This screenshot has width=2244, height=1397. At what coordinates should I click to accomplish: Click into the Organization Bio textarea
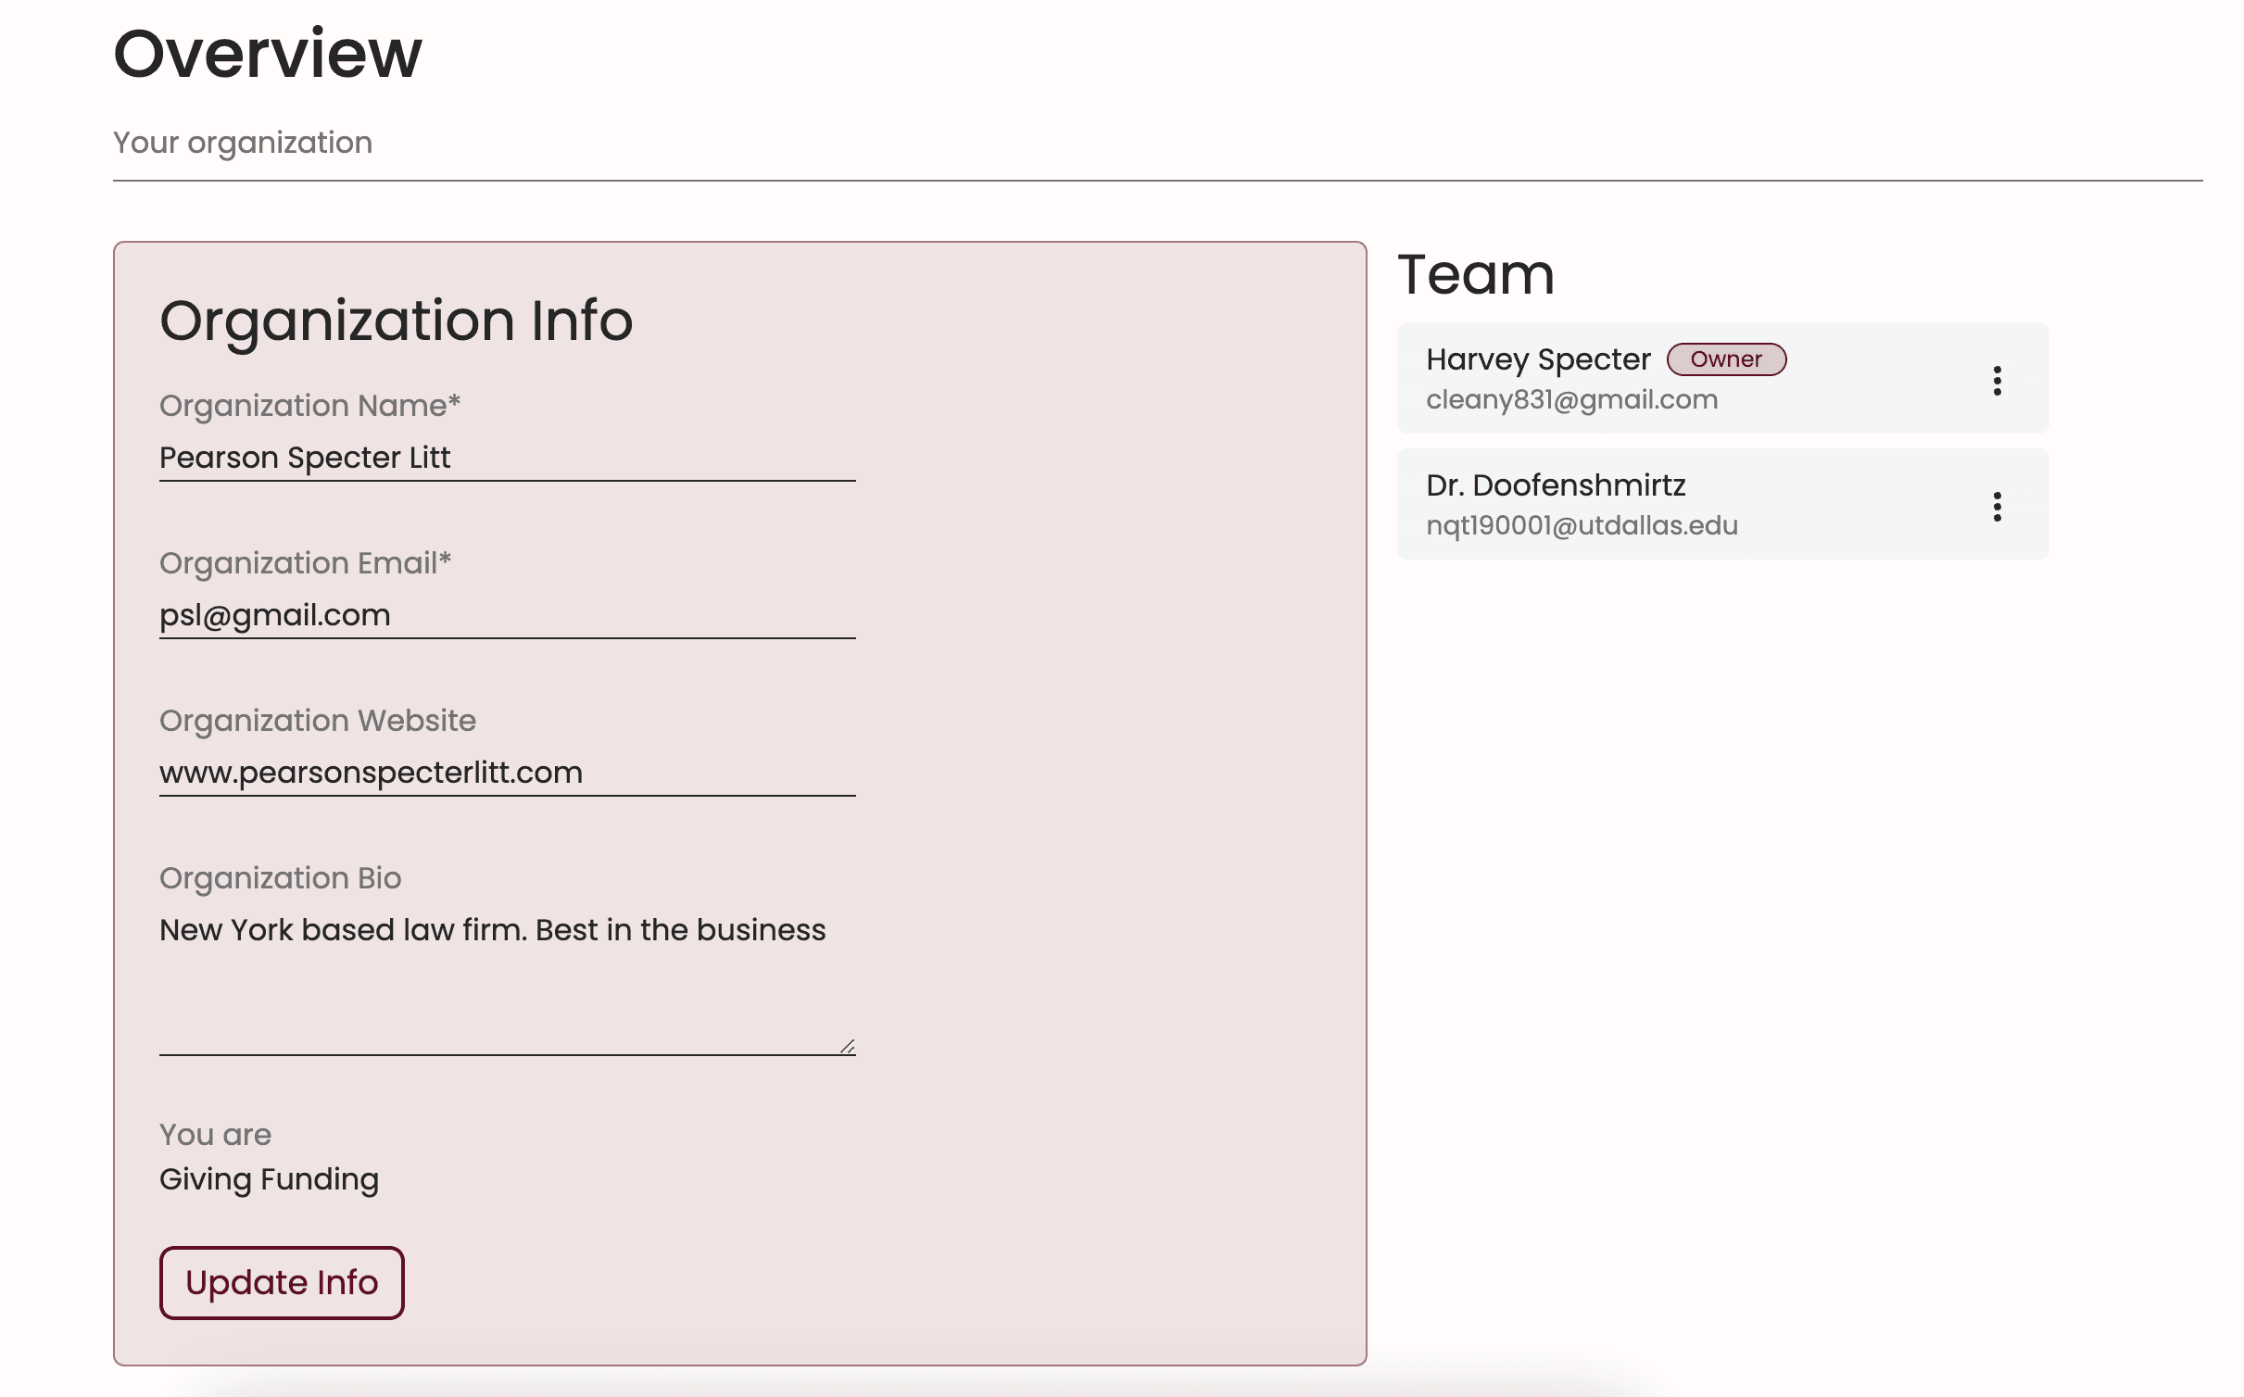507,981
